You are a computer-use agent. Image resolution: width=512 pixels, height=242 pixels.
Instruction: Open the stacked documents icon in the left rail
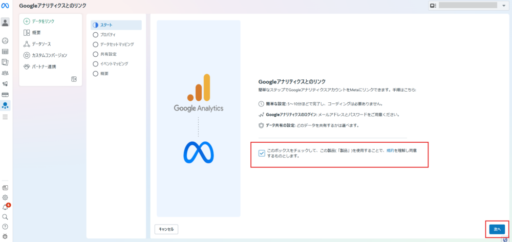tap(5, 62)
